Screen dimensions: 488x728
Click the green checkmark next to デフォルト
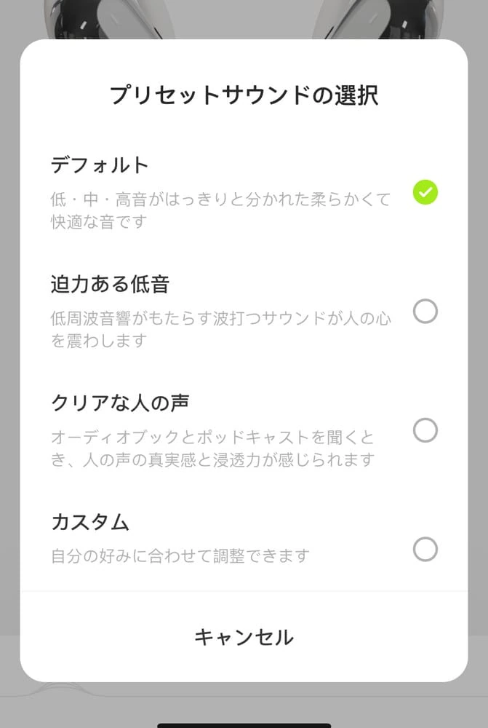pyautogui.click(x=425, y=193)
